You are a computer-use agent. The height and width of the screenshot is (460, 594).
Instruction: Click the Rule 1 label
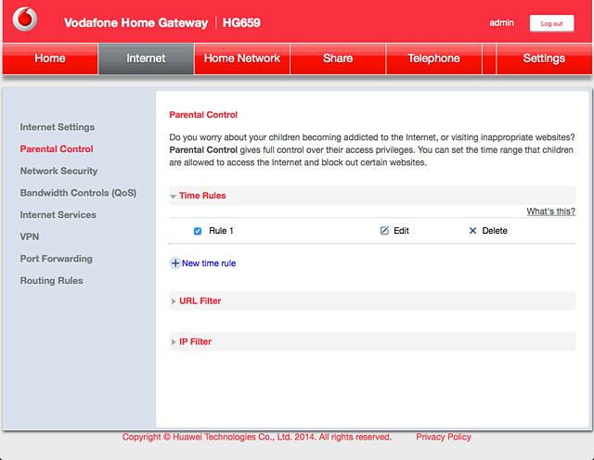pyautogui.click(x=221, y=231)
